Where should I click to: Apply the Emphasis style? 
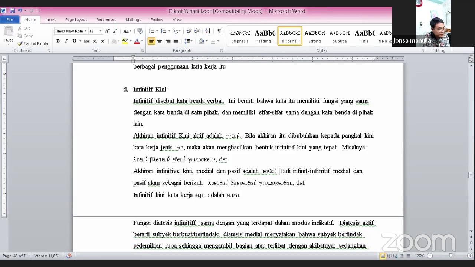click(240, 36)
